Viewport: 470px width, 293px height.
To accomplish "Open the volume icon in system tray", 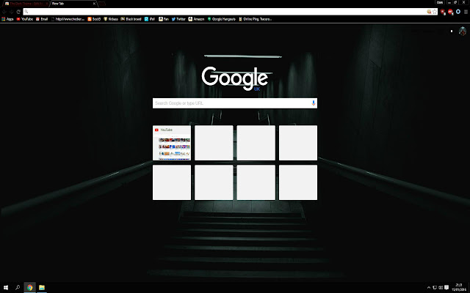I will coord(441,288).
